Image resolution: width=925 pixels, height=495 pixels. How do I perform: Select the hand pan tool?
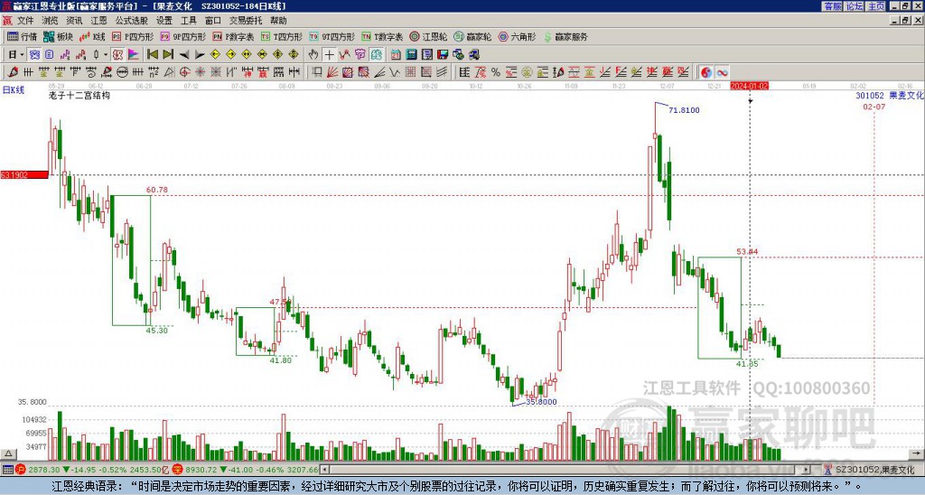pos(313,55)
